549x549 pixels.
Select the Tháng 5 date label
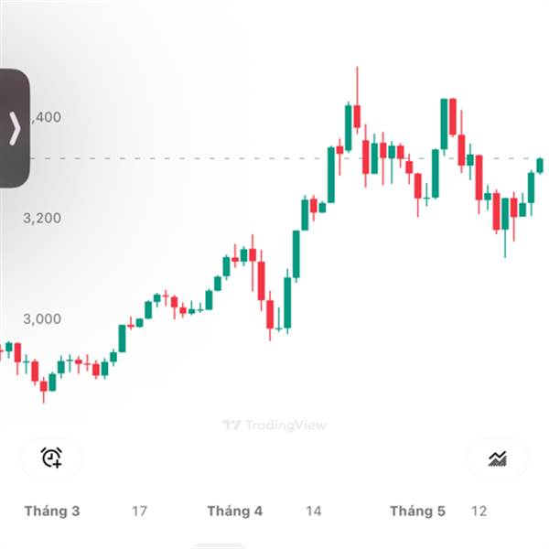[418, 511]
